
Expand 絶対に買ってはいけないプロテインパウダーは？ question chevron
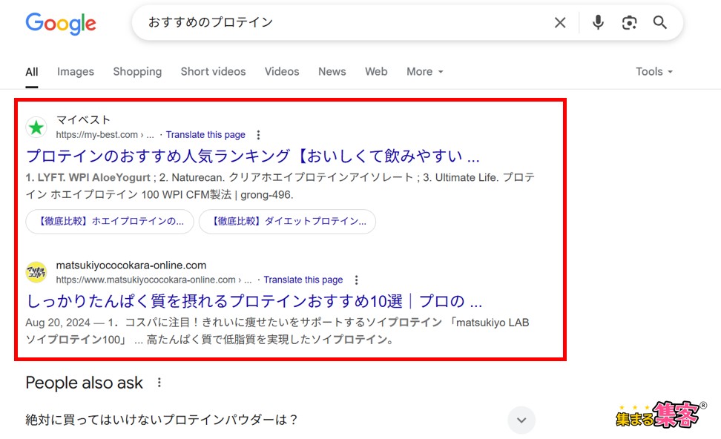coord(521,420)
